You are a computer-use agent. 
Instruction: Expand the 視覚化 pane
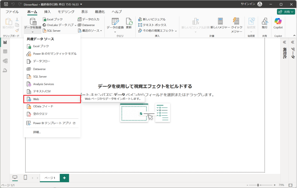[x=284, y=42]
